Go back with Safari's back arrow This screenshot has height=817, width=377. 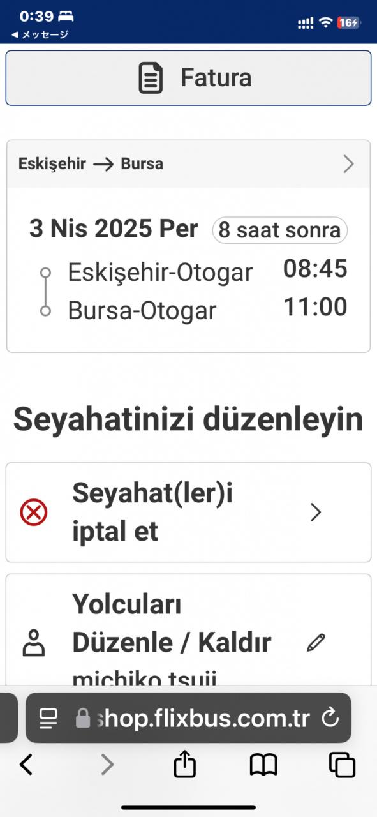pyautogui.click(x=26, y=764)
